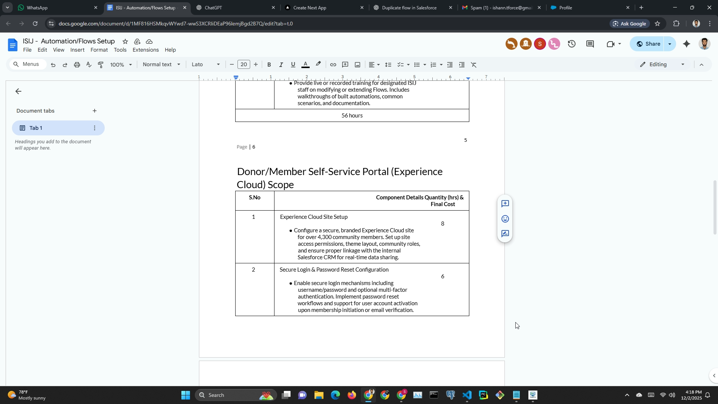Toggle italic formatting
This screenshot has width=718, height=404.
tap(281, 65)
